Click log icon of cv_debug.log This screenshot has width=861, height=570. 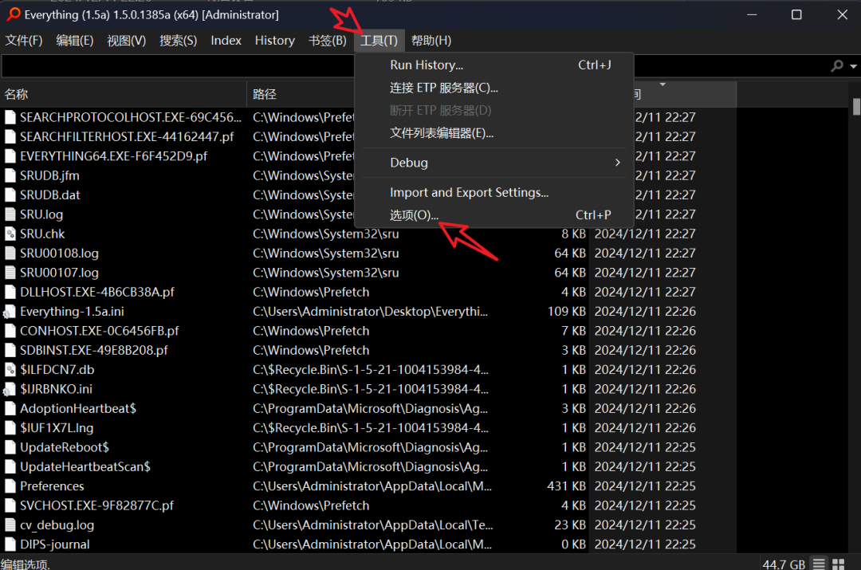(x=10, y=525)
